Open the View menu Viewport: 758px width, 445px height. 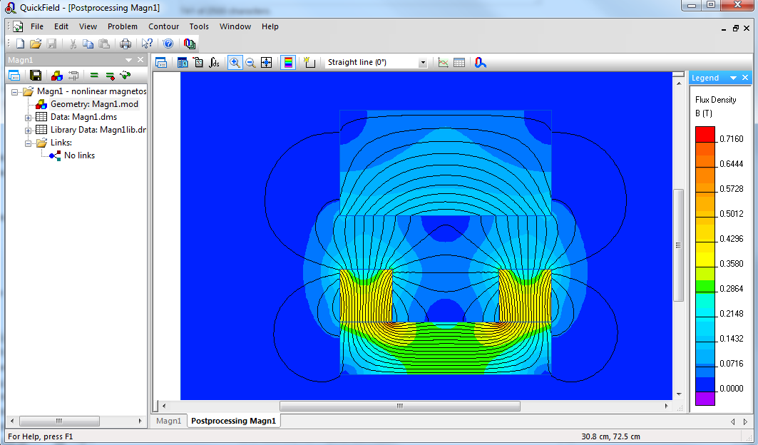[88, 26]
